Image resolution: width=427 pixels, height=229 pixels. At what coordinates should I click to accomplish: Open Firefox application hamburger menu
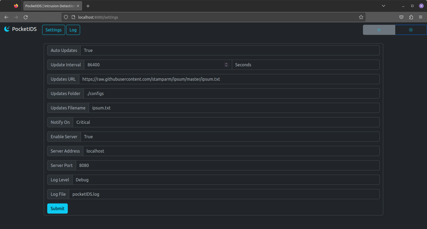tap(421, 17)
